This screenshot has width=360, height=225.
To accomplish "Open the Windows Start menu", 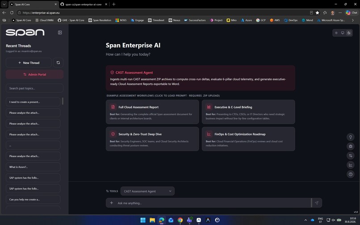I will [x=143, y=220].
